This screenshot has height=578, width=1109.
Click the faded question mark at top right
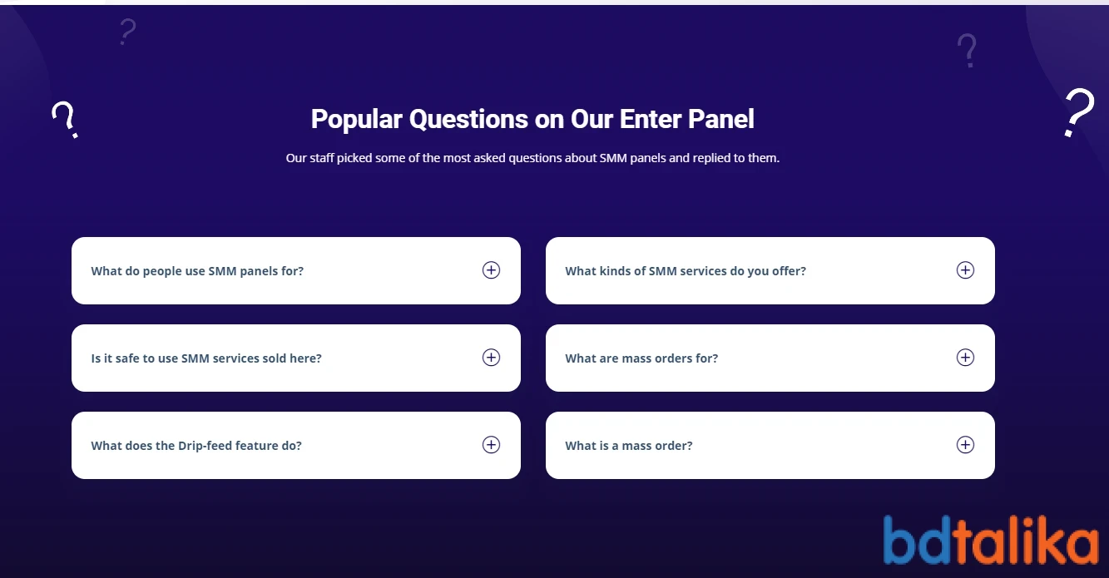pyautogui.click(x=966, y=51)
